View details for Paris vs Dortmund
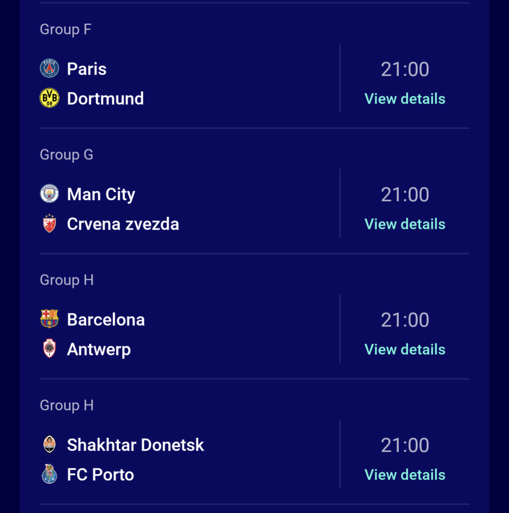509x513 pixels. point(405,99)
